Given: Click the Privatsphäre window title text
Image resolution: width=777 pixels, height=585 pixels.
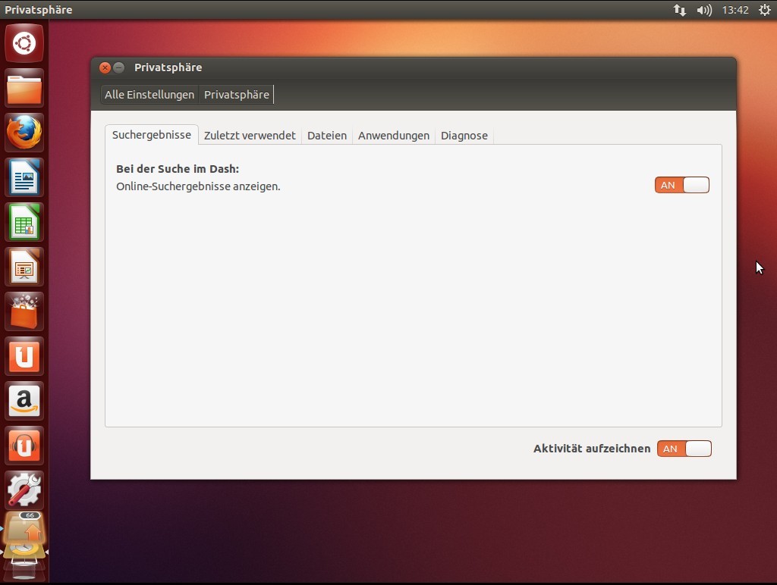Looking at the screenshot, I should pyautogui.click(x=168, y=67).
